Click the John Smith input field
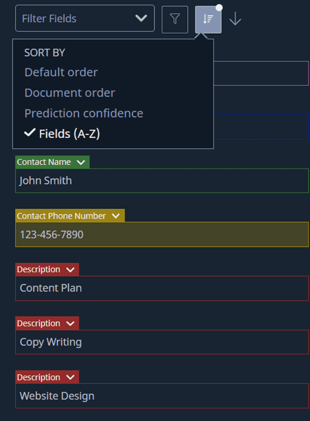Image resolution: width=310 pixels, height=421 pixels. tap(162, 181)
